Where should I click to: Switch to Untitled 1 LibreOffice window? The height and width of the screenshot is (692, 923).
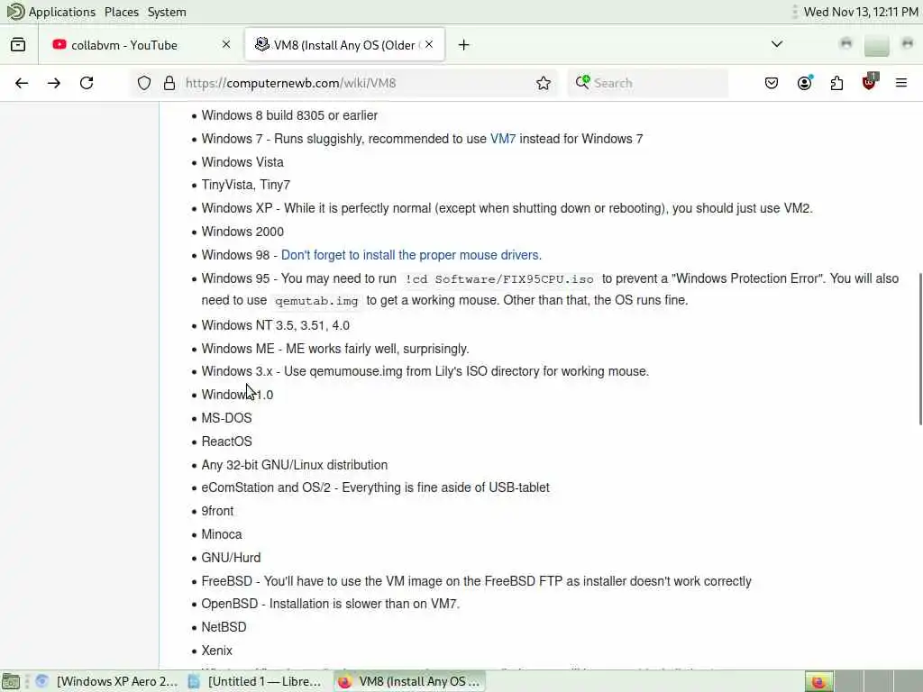[x=255, y=681]
